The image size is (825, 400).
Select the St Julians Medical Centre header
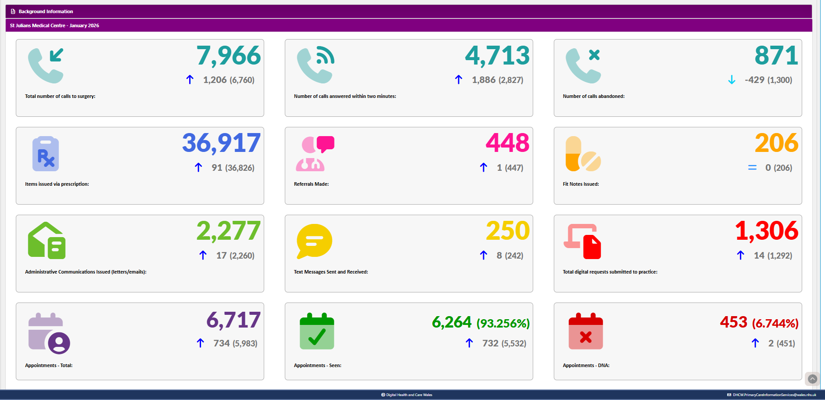54,25
